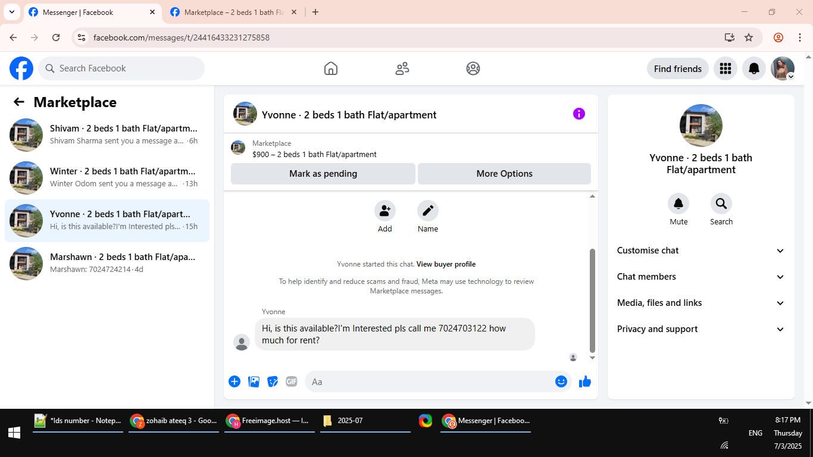Expand Media, files and links section

[x=701, y=303]
